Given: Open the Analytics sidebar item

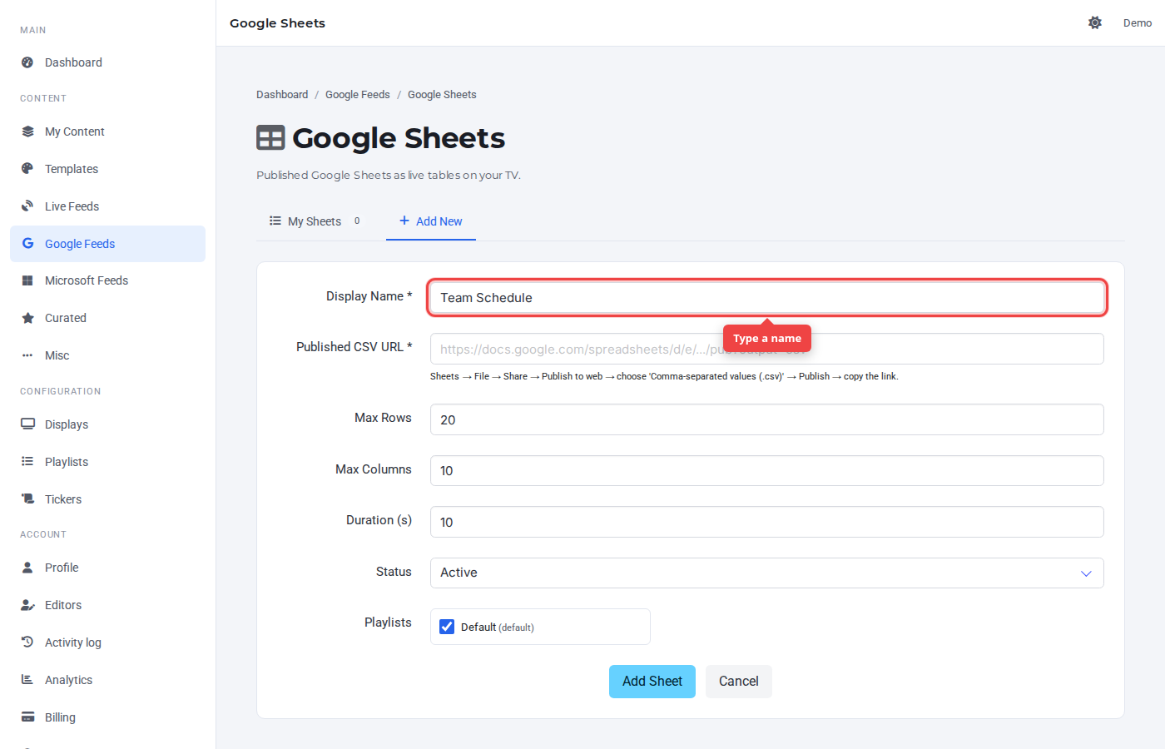Looking at the screenshot, I should 107,680.
